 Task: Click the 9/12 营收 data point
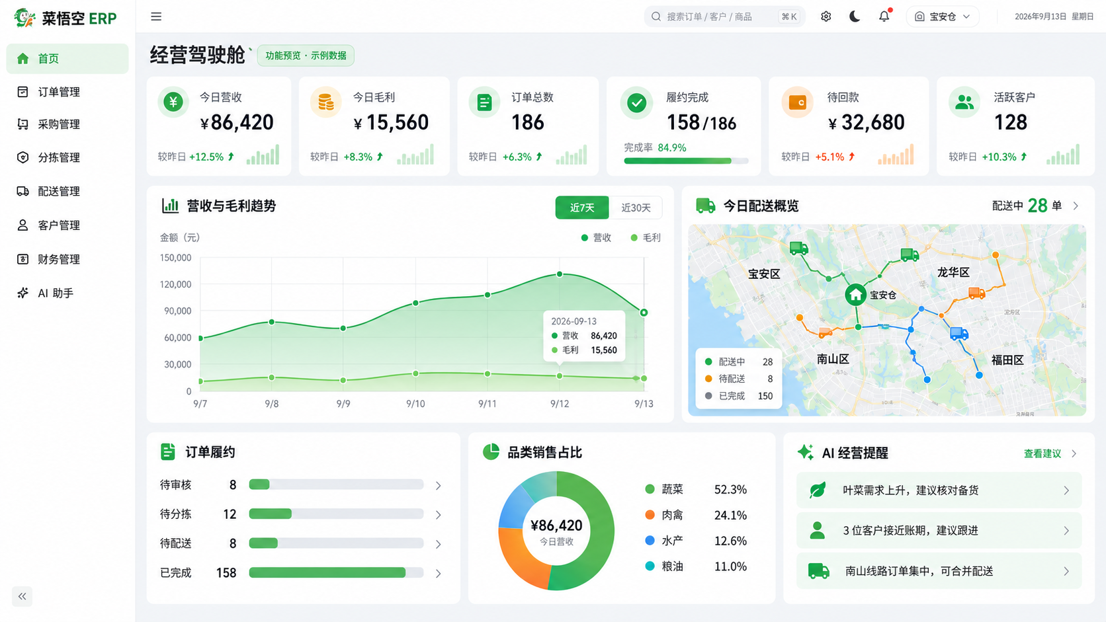(x=560, y=274)
